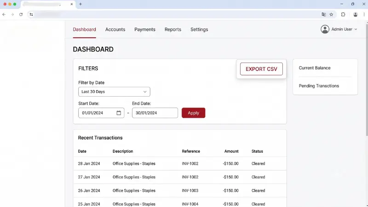Open the Start Date calendar picker icon
Screen dimensions: 368x207
pos(119,113)
